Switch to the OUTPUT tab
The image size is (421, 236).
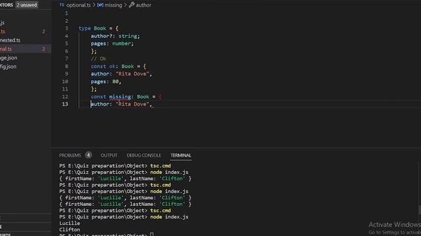[x=109, y=155]
